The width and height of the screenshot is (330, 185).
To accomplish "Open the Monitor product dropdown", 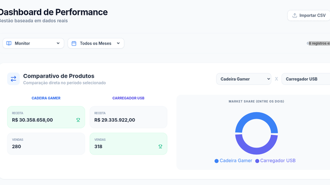I will (x=33, y=43).
